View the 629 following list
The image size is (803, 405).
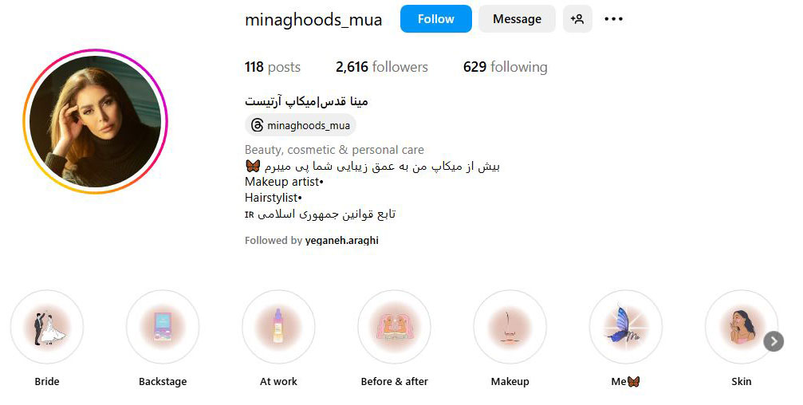(505, 67)
